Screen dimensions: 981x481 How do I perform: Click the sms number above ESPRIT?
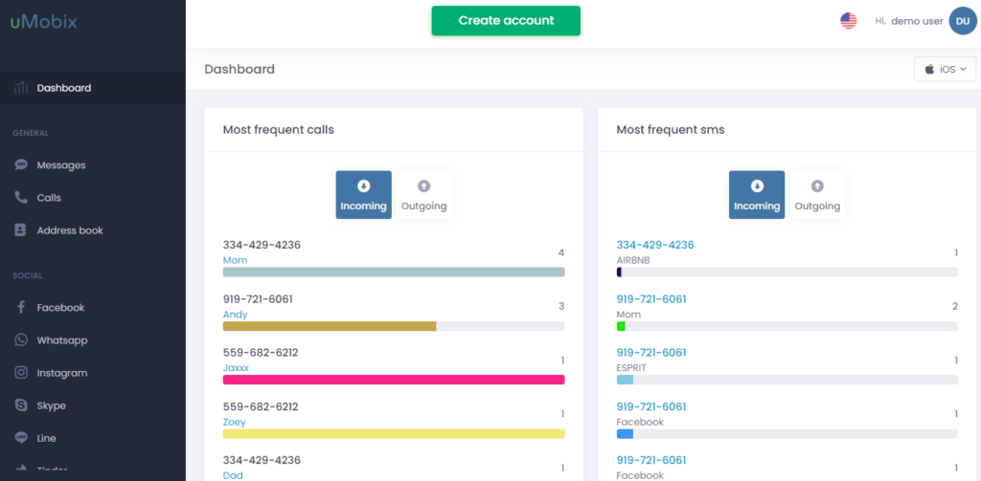(651, 353)
